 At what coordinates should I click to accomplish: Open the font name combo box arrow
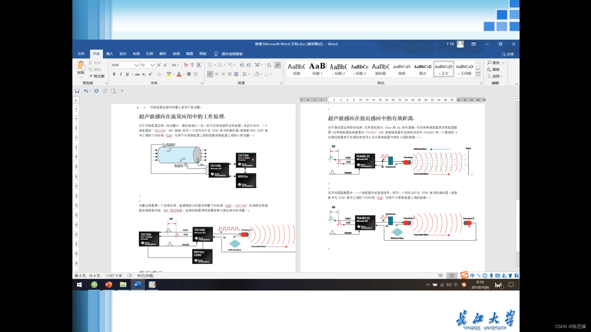pyautogui.click(x=136, y=65)
